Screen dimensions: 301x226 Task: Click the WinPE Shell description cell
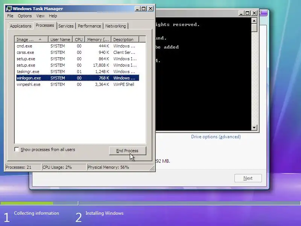tap(124, 84)
